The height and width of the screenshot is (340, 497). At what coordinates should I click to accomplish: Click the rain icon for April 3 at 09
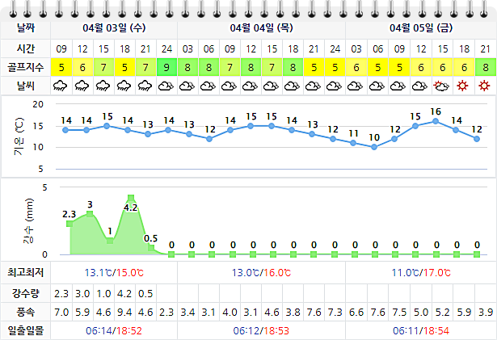coord(61,86)
